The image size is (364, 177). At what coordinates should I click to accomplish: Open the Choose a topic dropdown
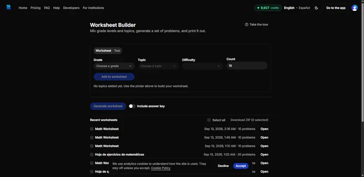coord(158,66)
